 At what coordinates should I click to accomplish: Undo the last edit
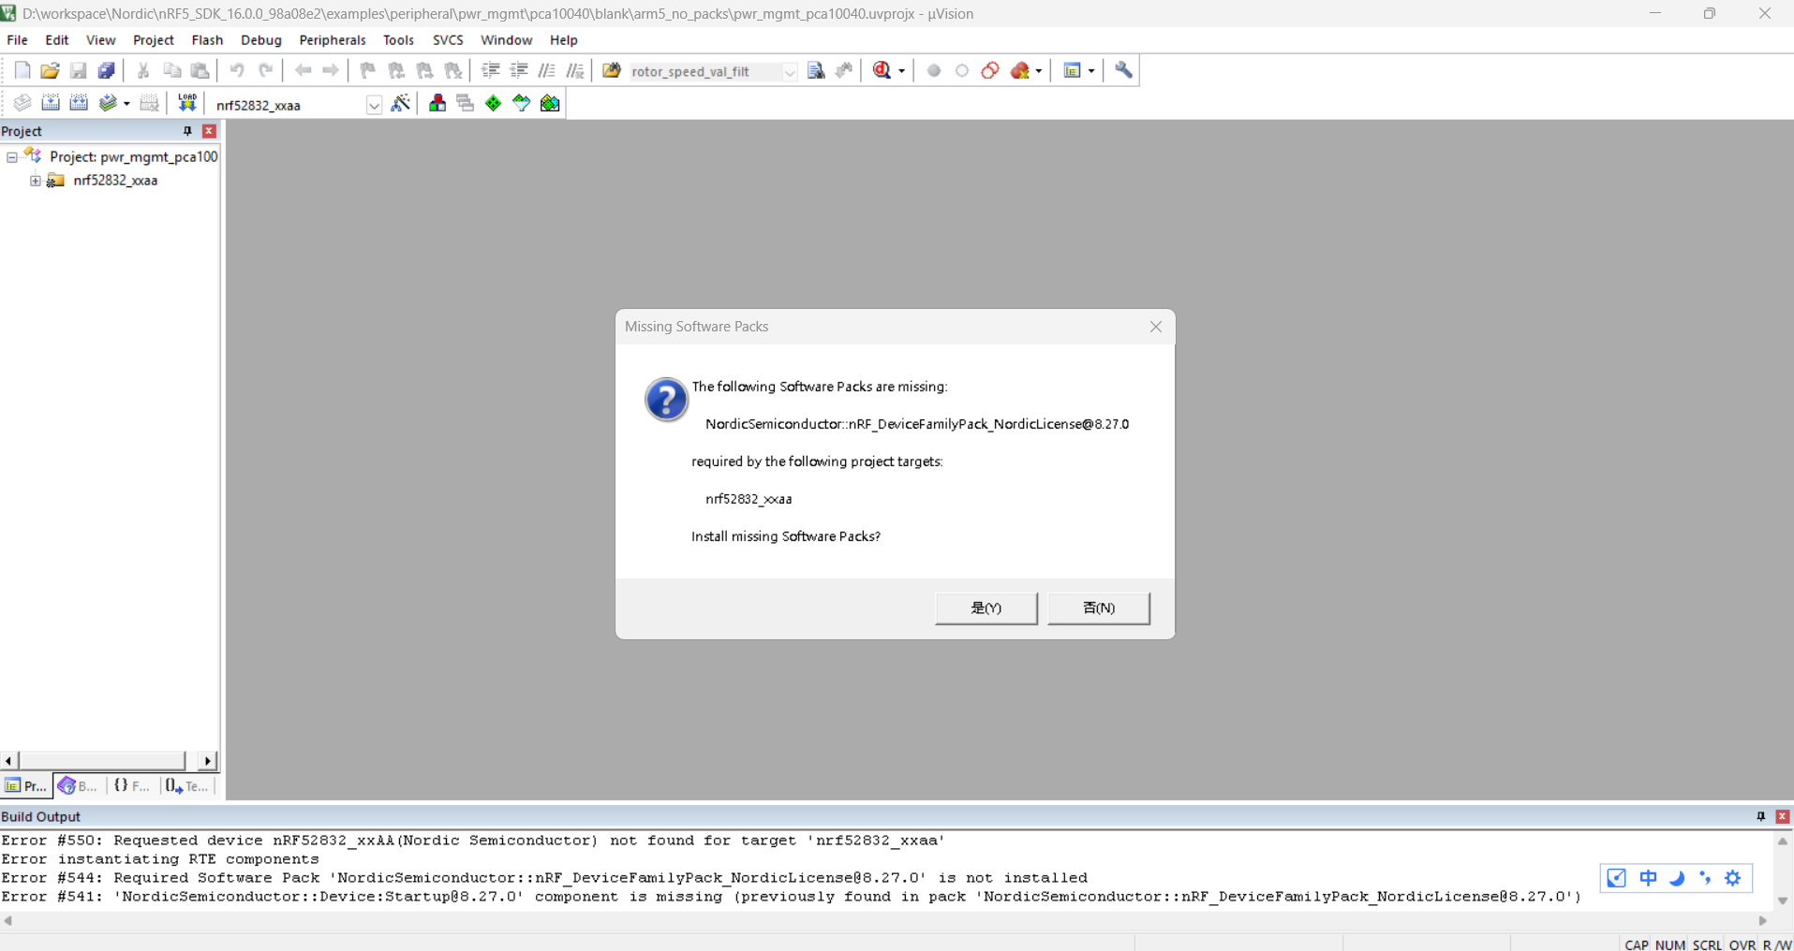(237, 71)
